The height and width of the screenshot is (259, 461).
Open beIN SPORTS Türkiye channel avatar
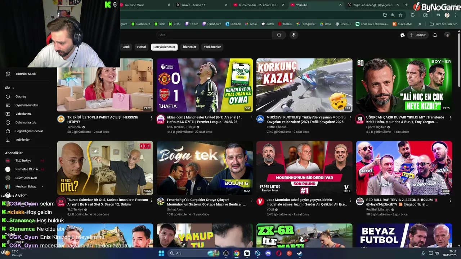(161, 119)
